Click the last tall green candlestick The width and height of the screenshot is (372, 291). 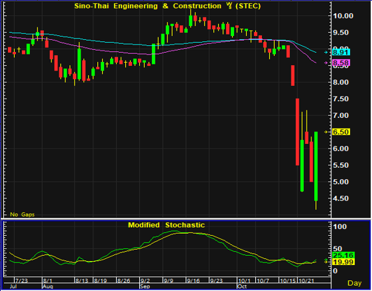[x=316, y=166]
